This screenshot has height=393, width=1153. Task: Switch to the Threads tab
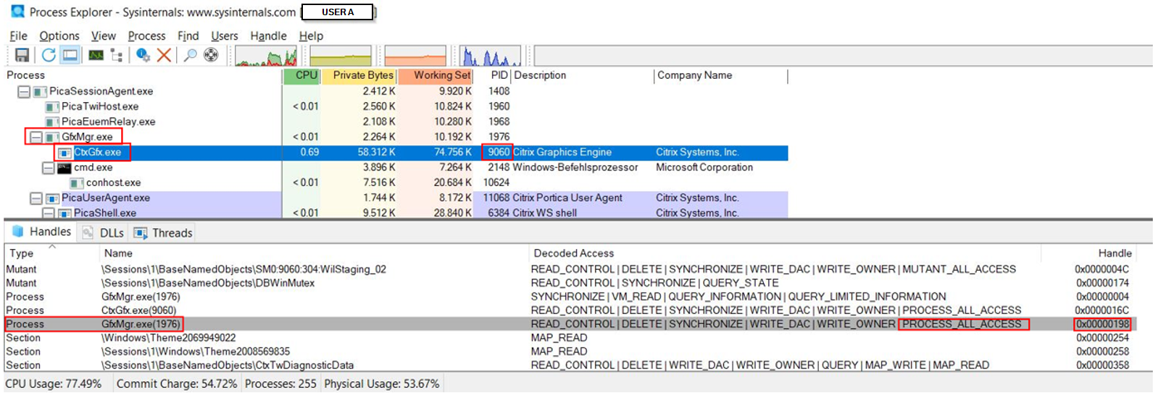pos(164,232)
